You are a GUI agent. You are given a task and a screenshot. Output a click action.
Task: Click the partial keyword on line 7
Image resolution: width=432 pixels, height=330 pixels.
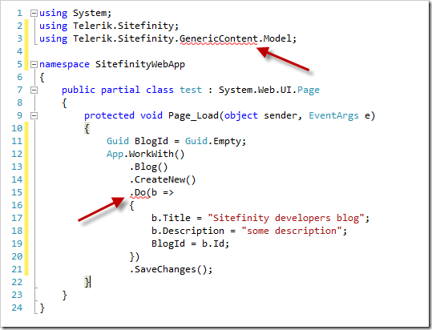[120, 90]
